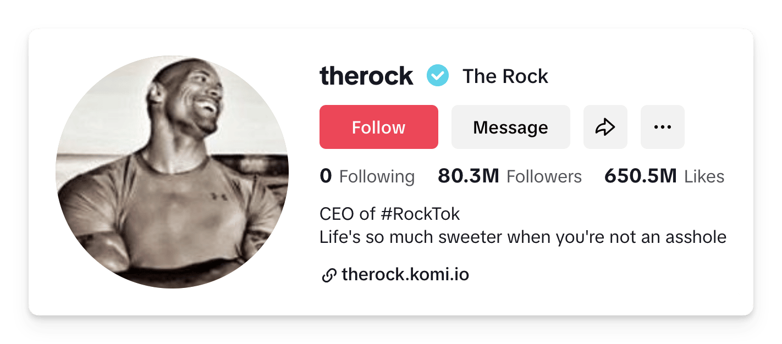Open the Following label

pos(377,177)
